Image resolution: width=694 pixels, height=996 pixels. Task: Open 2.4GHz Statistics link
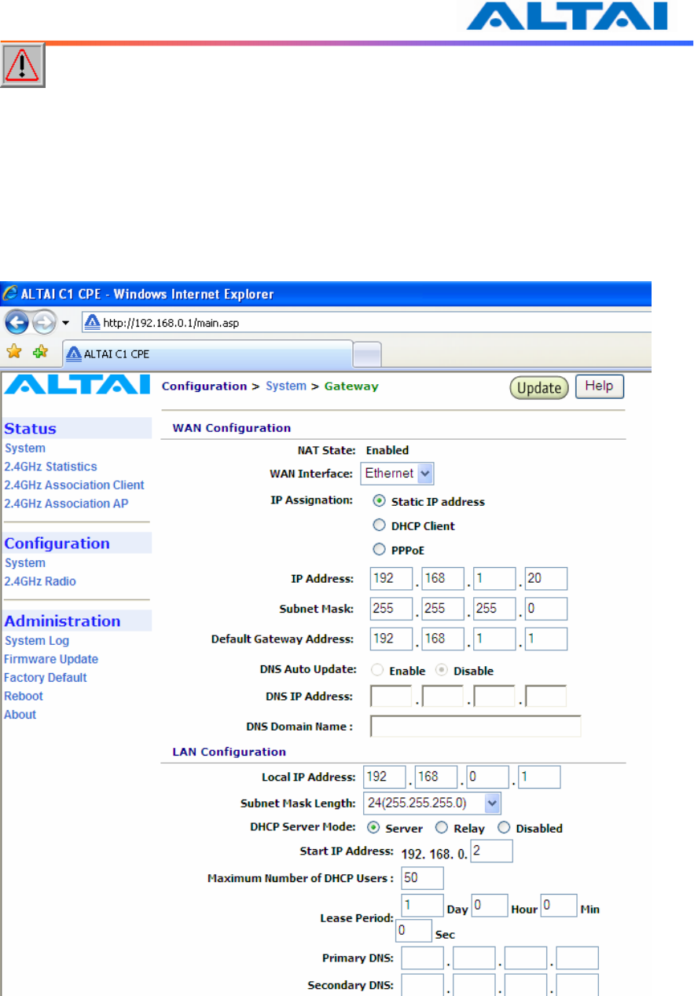pyautogui.click(x=51, y=467)
